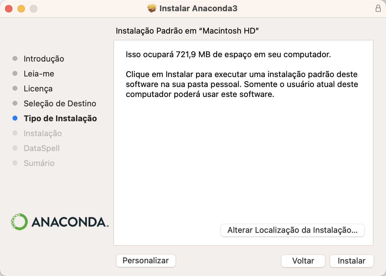Click the lock icon at top right
The height and width of the screenshot is (276, 386).
pyautogui.click(x=378, y=9)
